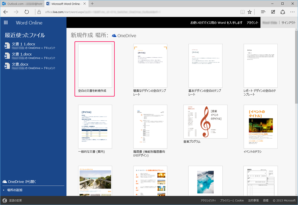
Task: Click the padlock site security icon
Action: pos(39,12)
